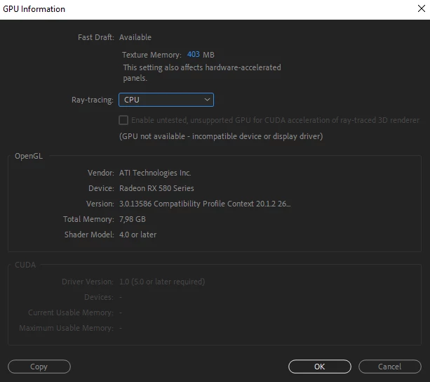The image size is (430, 382).
Task: Click the shader model value '4.0 or later'
Action: 137,235
